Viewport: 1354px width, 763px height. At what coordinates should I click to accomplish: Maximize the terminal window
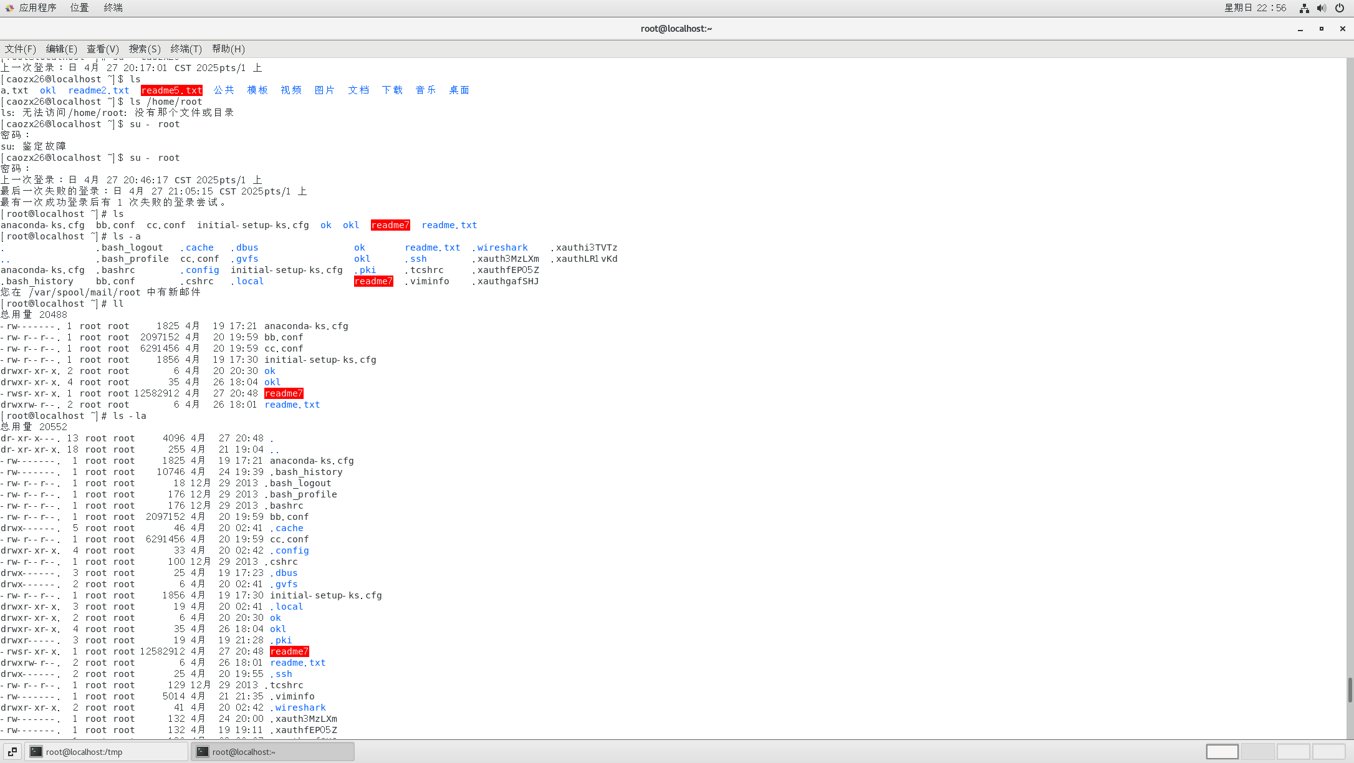[x=1321, y=29]
